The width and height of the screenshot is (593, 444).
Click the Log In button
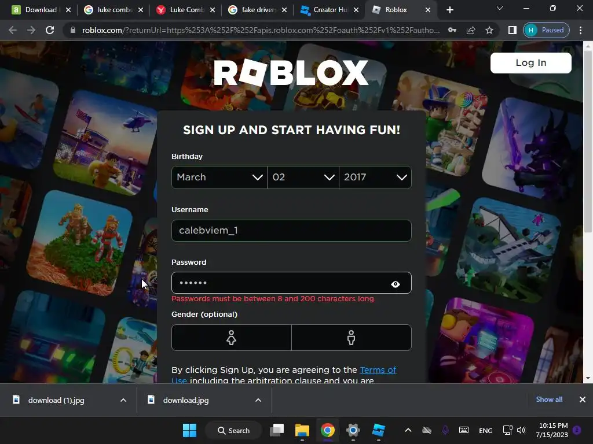pos(530,62)
